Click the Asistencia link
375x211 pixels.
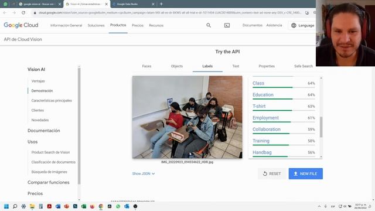coord(274,25)
